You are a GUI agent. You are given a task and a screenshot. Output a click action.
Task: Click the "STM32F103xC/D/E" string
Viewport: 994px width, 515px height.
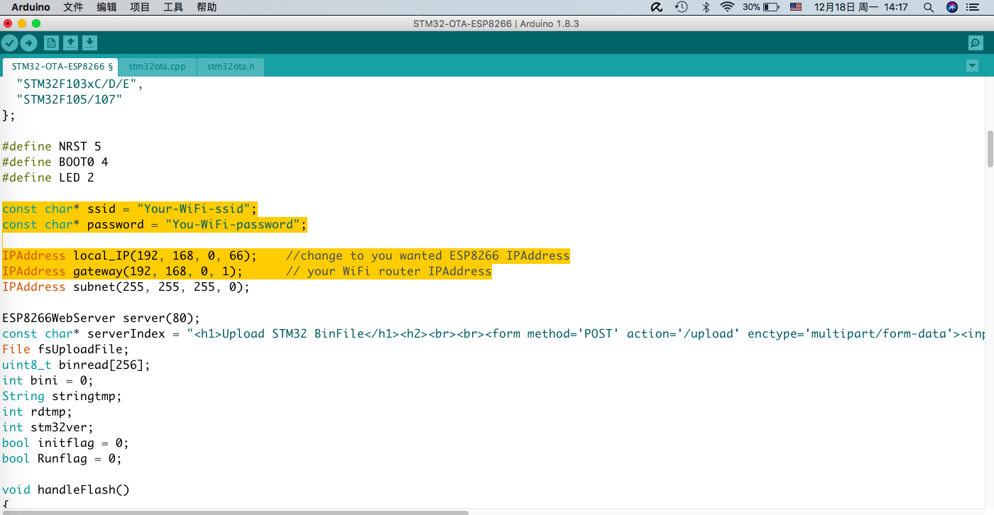tap(77, 84)
